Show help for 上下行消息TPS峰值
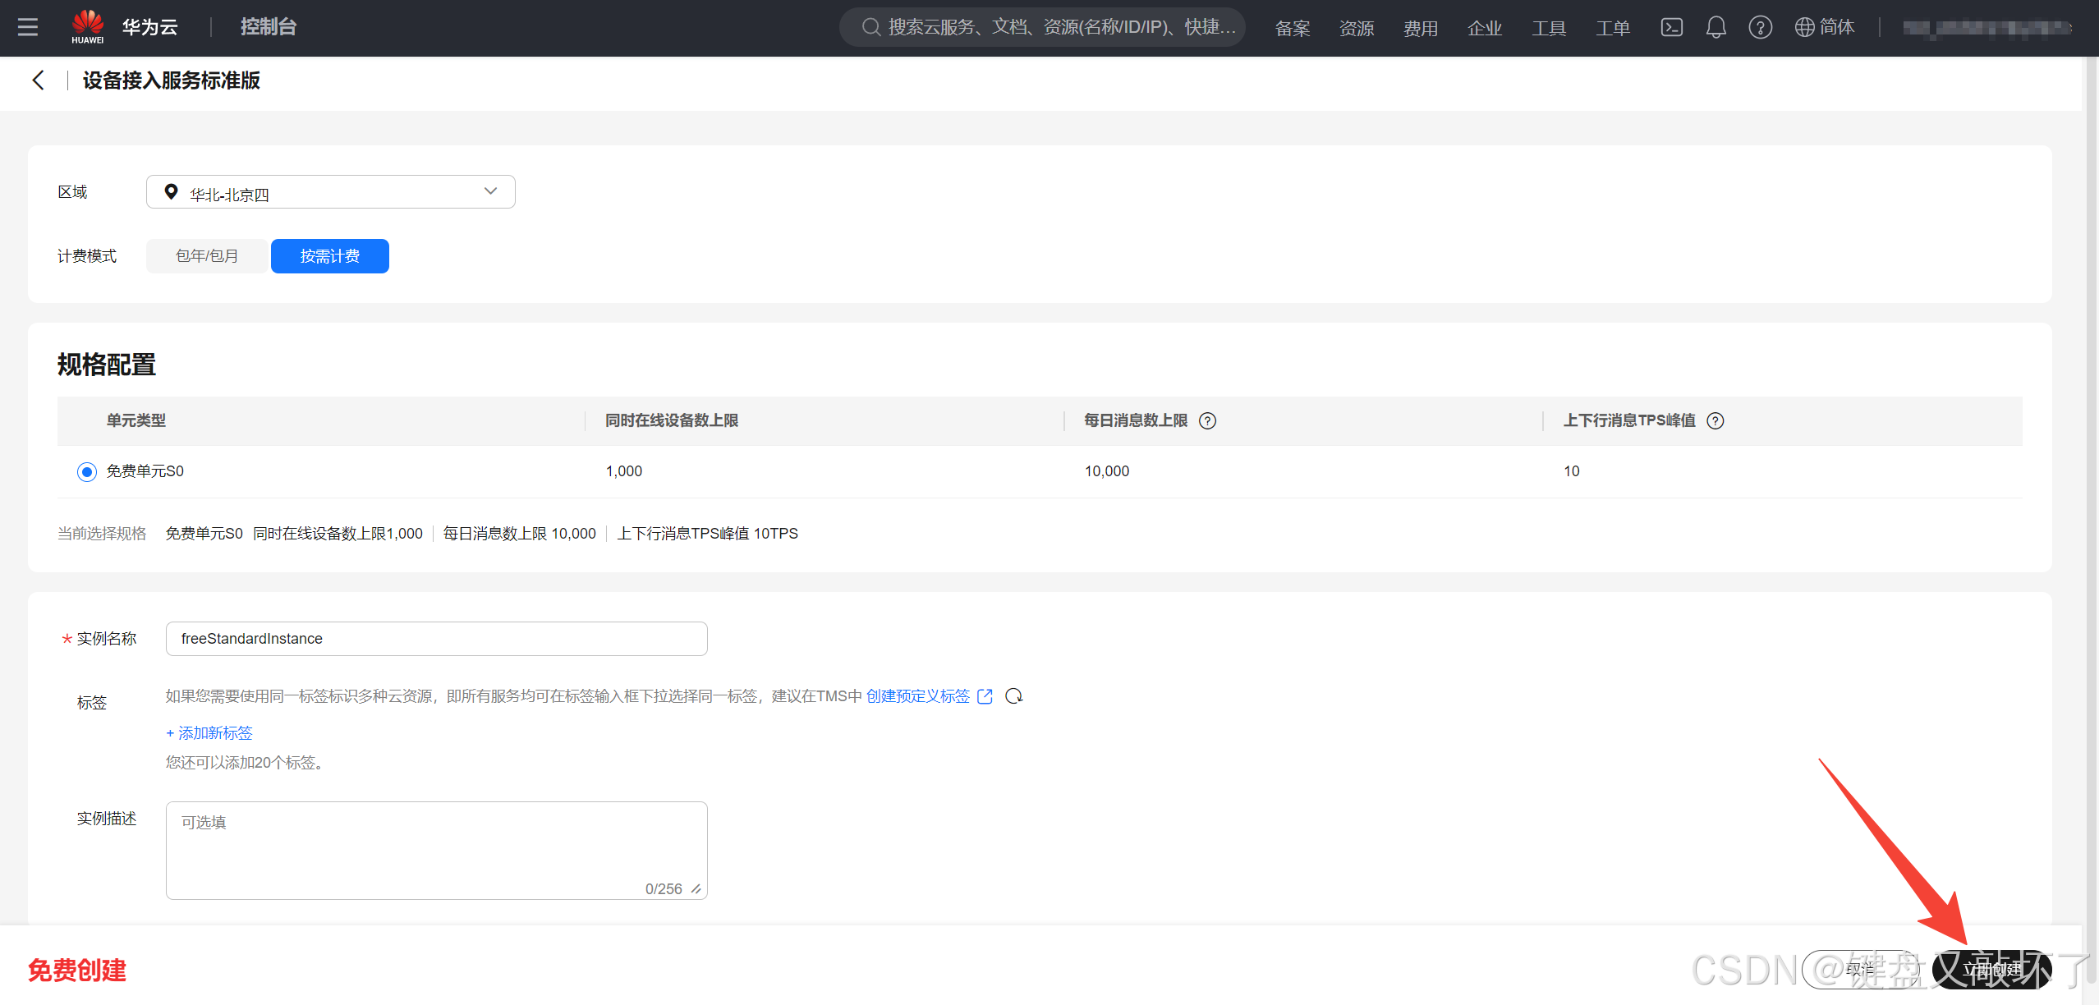 click(1715, 421)
